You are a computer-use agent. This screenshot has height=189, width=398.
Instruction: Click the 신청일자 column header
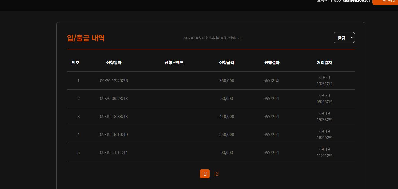(114, 63)
